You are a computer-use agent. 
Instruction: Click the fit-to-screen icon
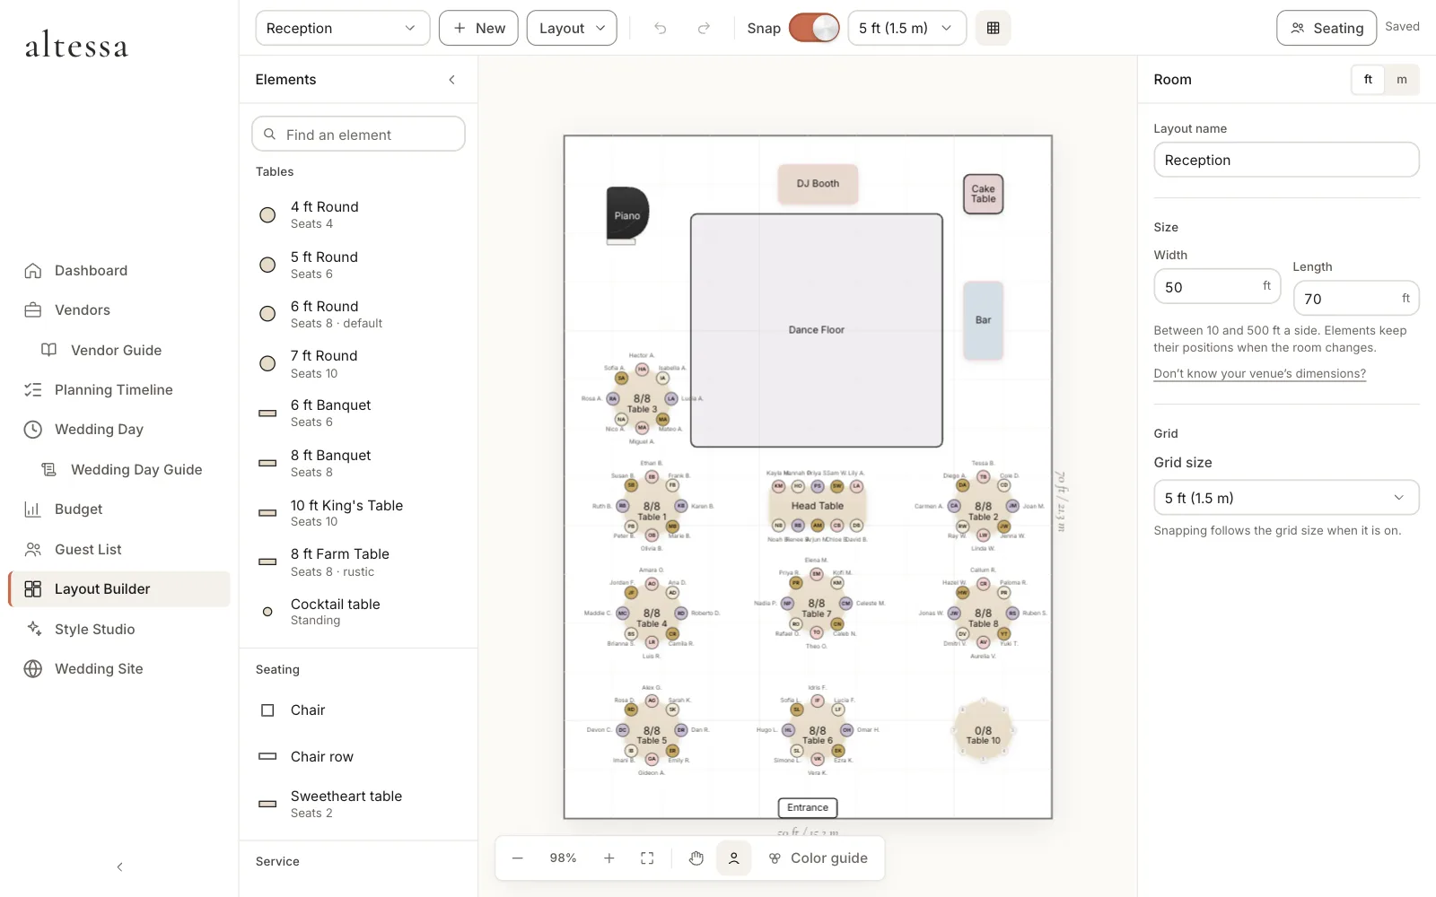pos(647,858)
